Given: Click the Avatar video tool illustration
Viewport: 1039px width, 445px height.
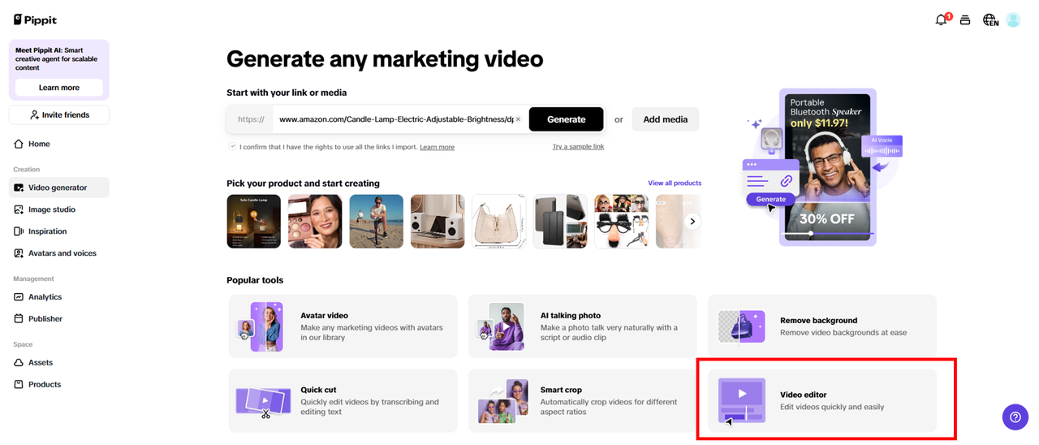Looking at the screenshot, I should click(x=260, y=326).
